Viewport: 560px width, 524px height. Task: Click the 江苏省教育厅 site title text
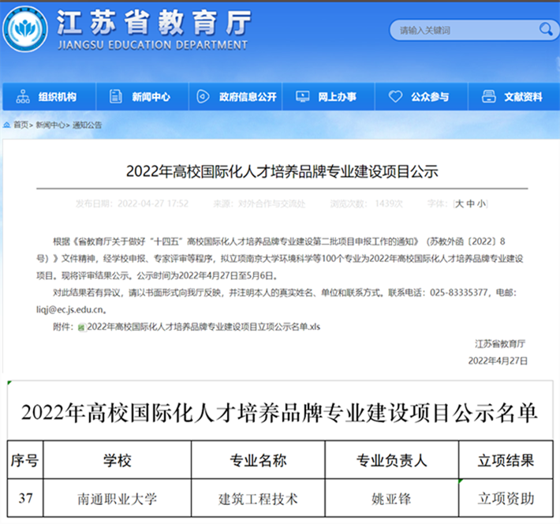point(154,22)
